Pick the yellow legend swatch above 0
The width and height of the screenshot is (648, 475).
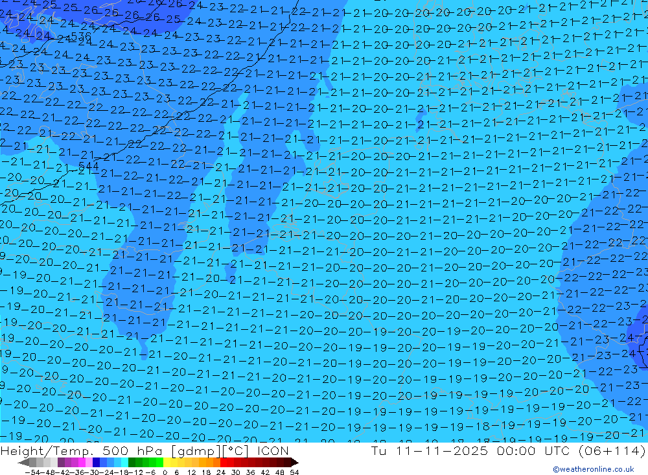click(167, 462)
